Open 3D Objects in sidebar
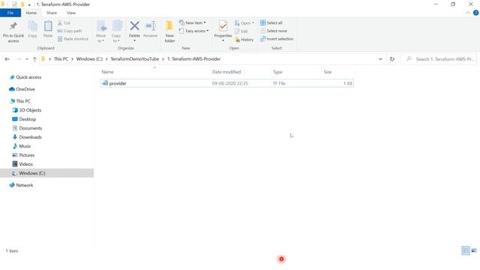 coord(30,110)
